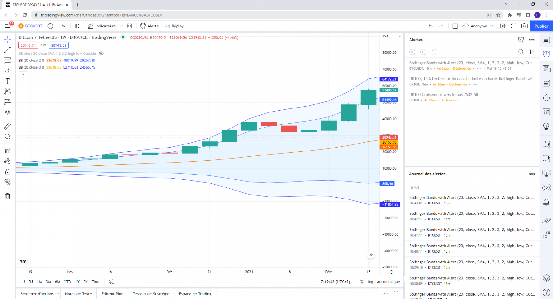
Task: Activate the zoom-in tool
Action: click(x=8, y=136)
